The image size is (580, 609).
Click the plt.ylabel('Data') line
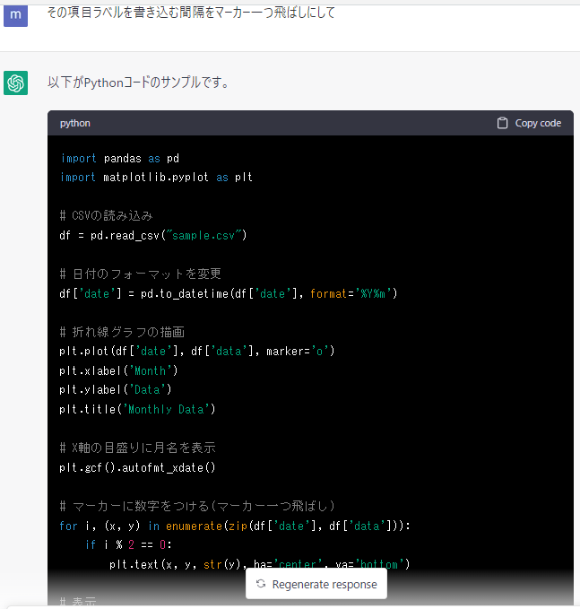click(116, 389)
